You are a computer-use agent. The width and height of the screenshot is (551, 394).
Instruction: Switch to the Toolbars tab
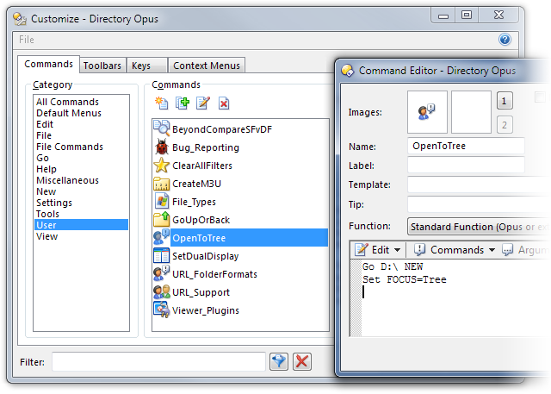[103, 66]
